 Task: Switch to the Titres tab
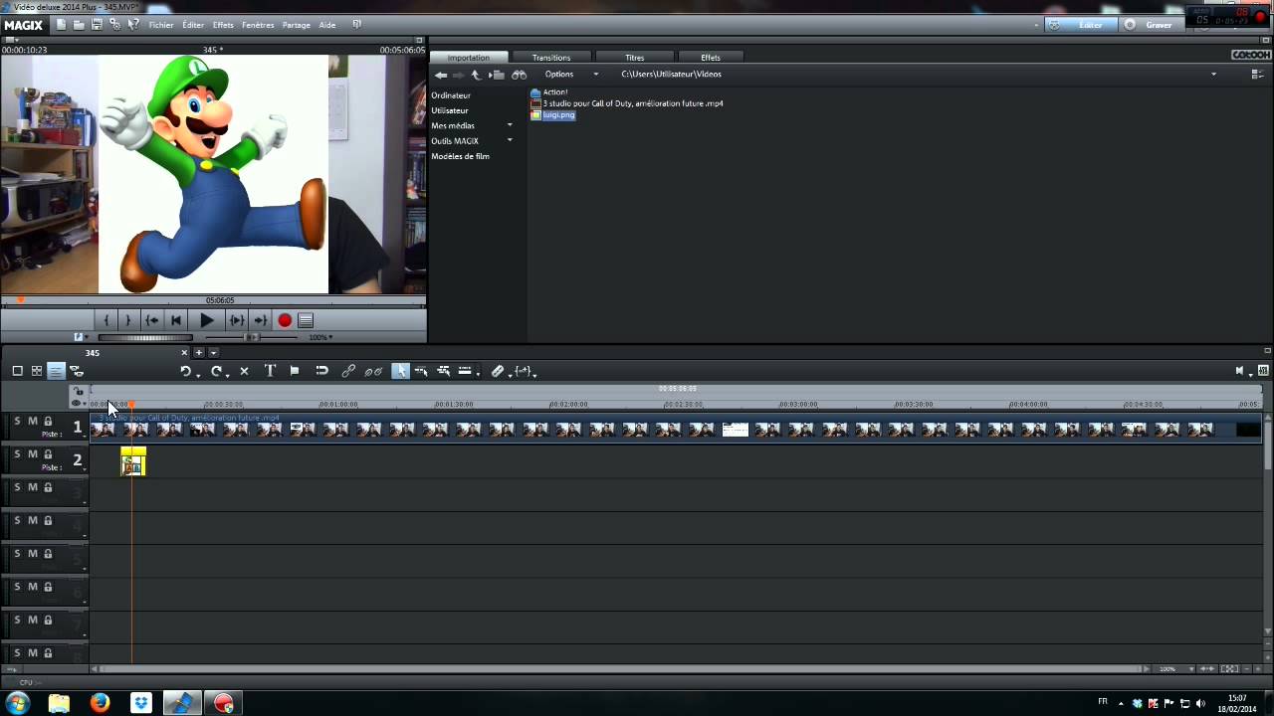(634, 58)
